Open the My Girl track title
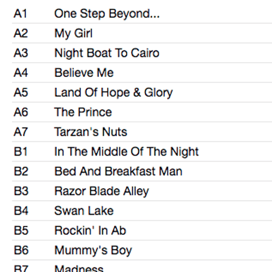The width and height of the screenshot is (272, 272). point(73,34)
